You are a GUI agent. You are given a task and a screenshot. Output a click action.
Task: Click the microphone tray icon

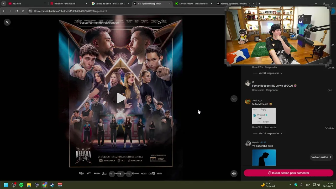pos(301,185)
